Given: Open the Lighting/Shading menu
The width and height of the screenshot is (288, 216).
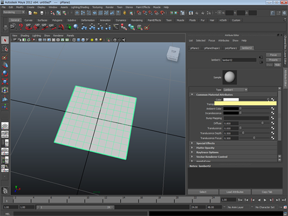Looking at the screenshot, I should pyautogui.click(x=80, y=7).
